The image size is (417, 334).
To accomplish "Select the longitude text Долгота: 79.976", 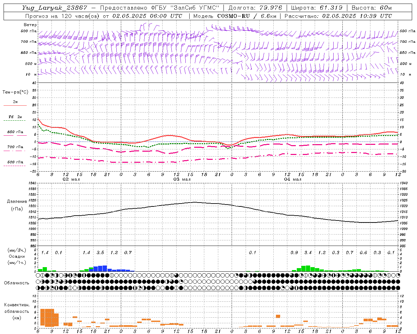I will (255, 8).
